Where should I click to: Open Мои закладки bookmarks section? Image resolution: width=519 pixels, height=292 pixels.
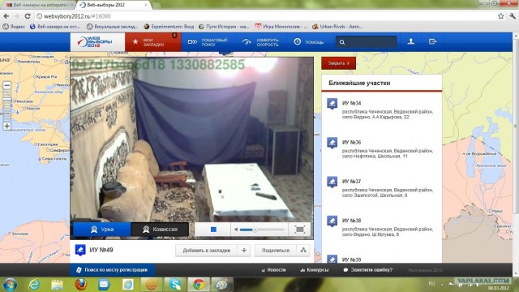(153, 42)
